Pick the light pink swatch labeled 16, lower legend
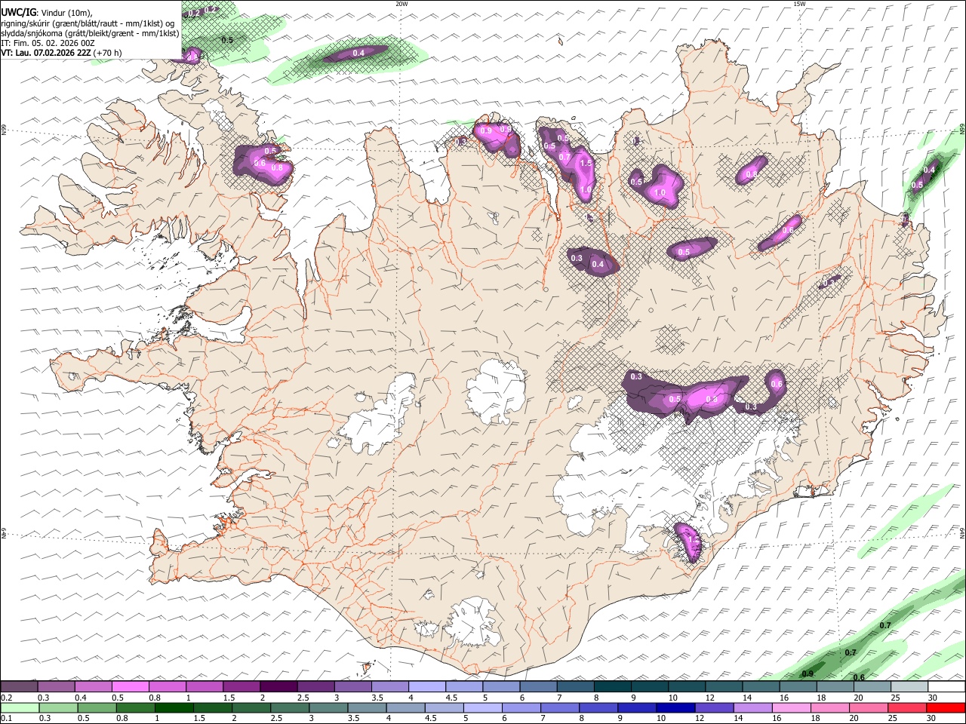 [x=790, y=707]
